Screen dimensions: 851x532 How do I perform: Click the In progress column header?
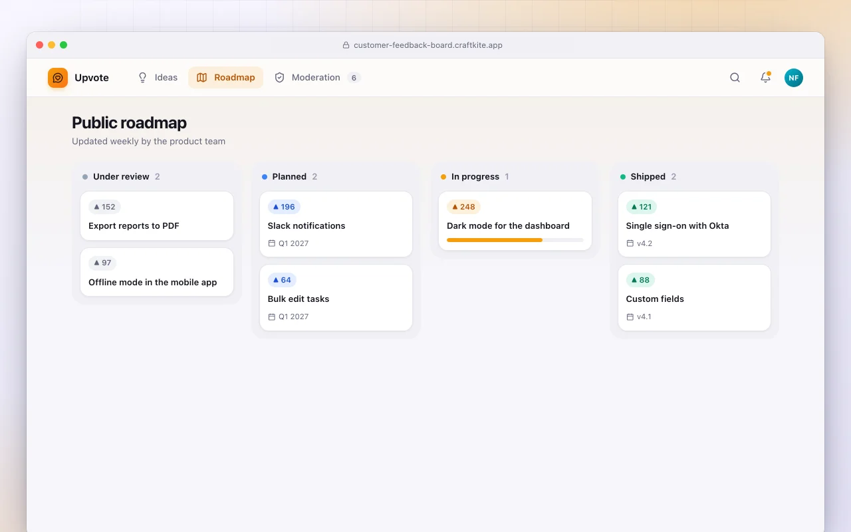[475, 177]
